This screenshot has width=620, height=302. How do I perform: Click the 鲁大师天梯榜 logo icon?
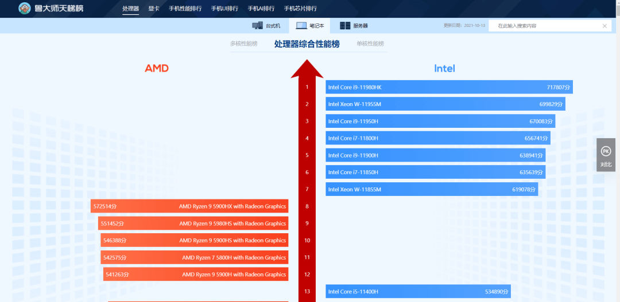pos(25,8)
